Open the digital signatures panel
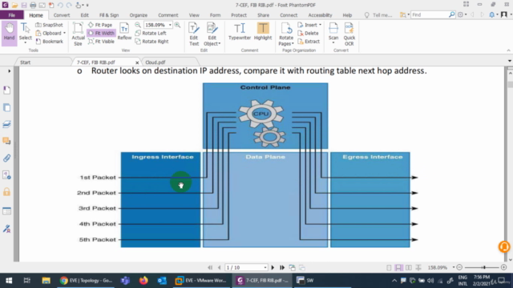The width and height of the screenshot is (513, 288). pos(6,228)
